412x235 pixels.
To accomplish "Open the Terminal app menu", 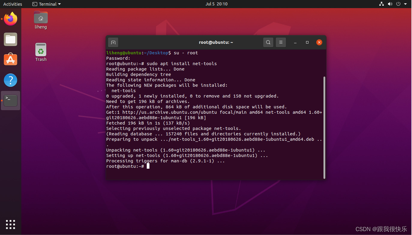I will tap(47, 4).
